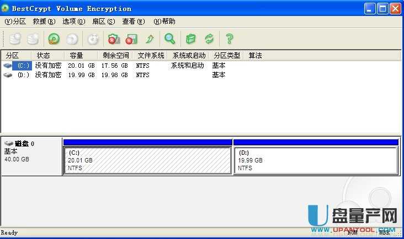Select the (D:) volume row label
404x239 pixels.
23,75
